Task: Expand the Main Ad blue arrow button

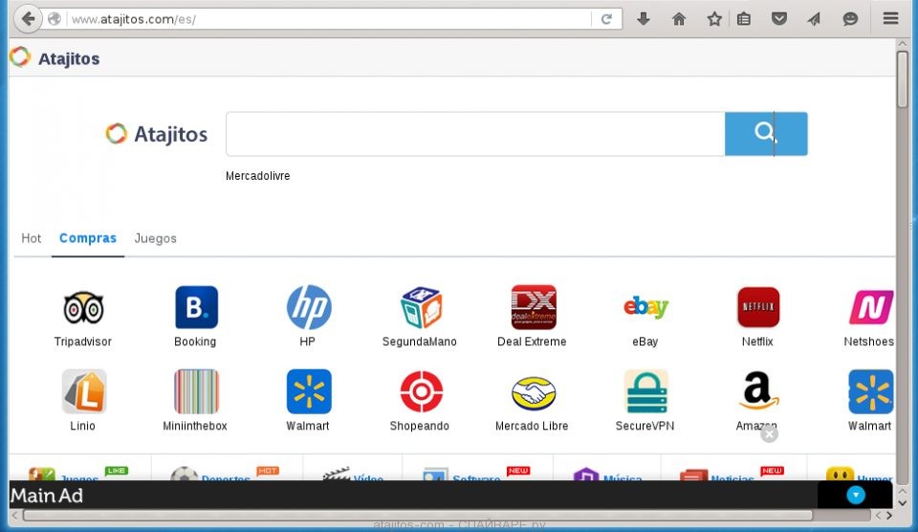Action: click(856, 495)
